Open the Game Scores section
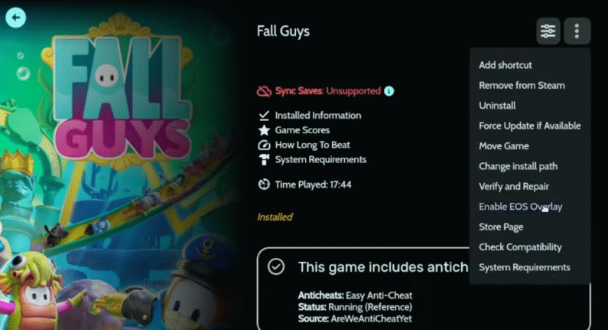The height and width of the screenshot is (330, 608). (302, 130)
